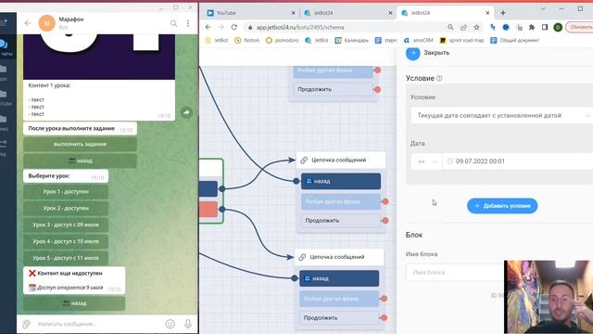Choose Урок 1 - доступен

point(66,192)
